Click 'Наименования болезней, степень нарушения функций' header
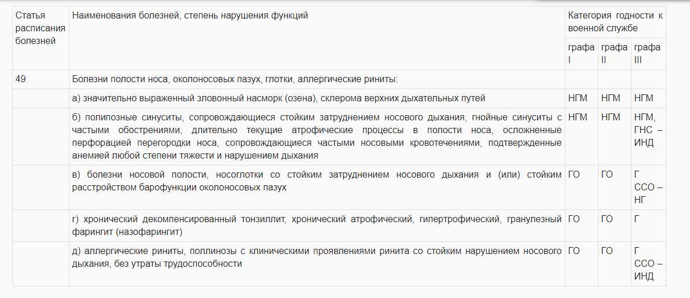 point(190,16)
